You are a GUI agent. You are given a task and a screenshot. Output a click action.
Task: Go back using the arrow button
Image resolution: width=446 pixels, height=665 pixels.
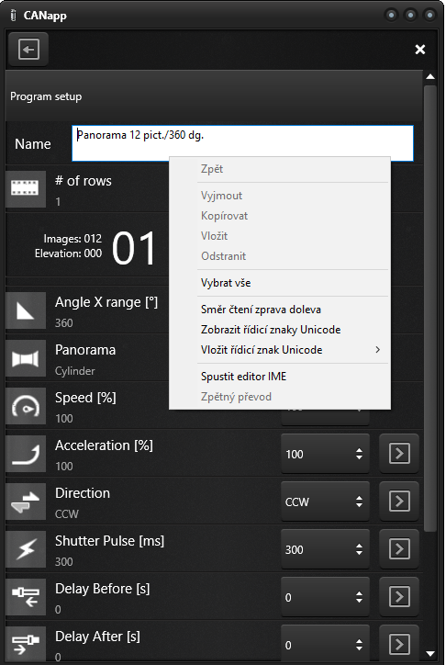(28, 50)
